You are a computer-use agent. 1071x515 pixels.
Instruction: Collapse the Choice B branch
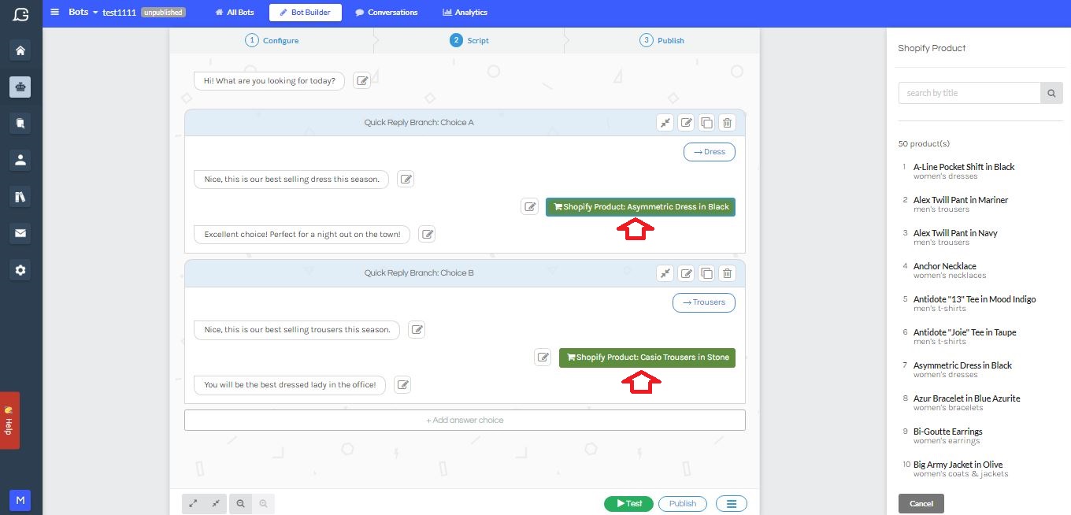click(x=665, y=273)
